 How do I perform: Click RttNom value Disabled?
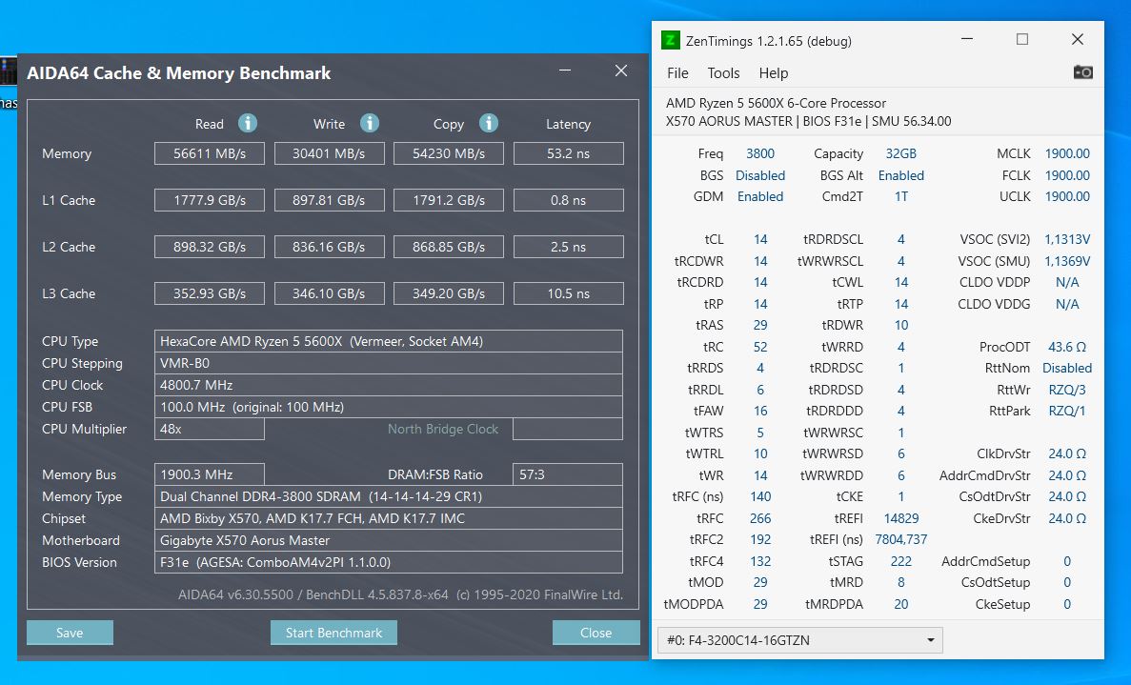click(x=1067, y=368)
